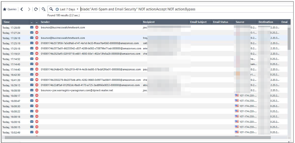Refresh the log query results

pyautogui.click(x=36, y=9)
